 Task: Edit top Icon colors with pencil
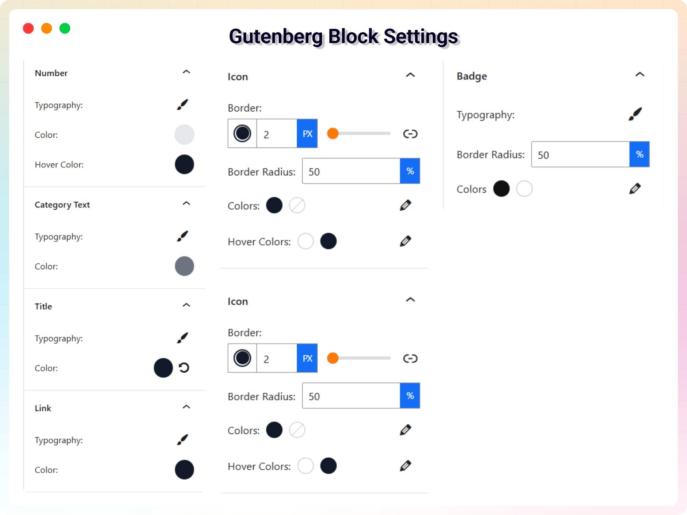(405, 205)
